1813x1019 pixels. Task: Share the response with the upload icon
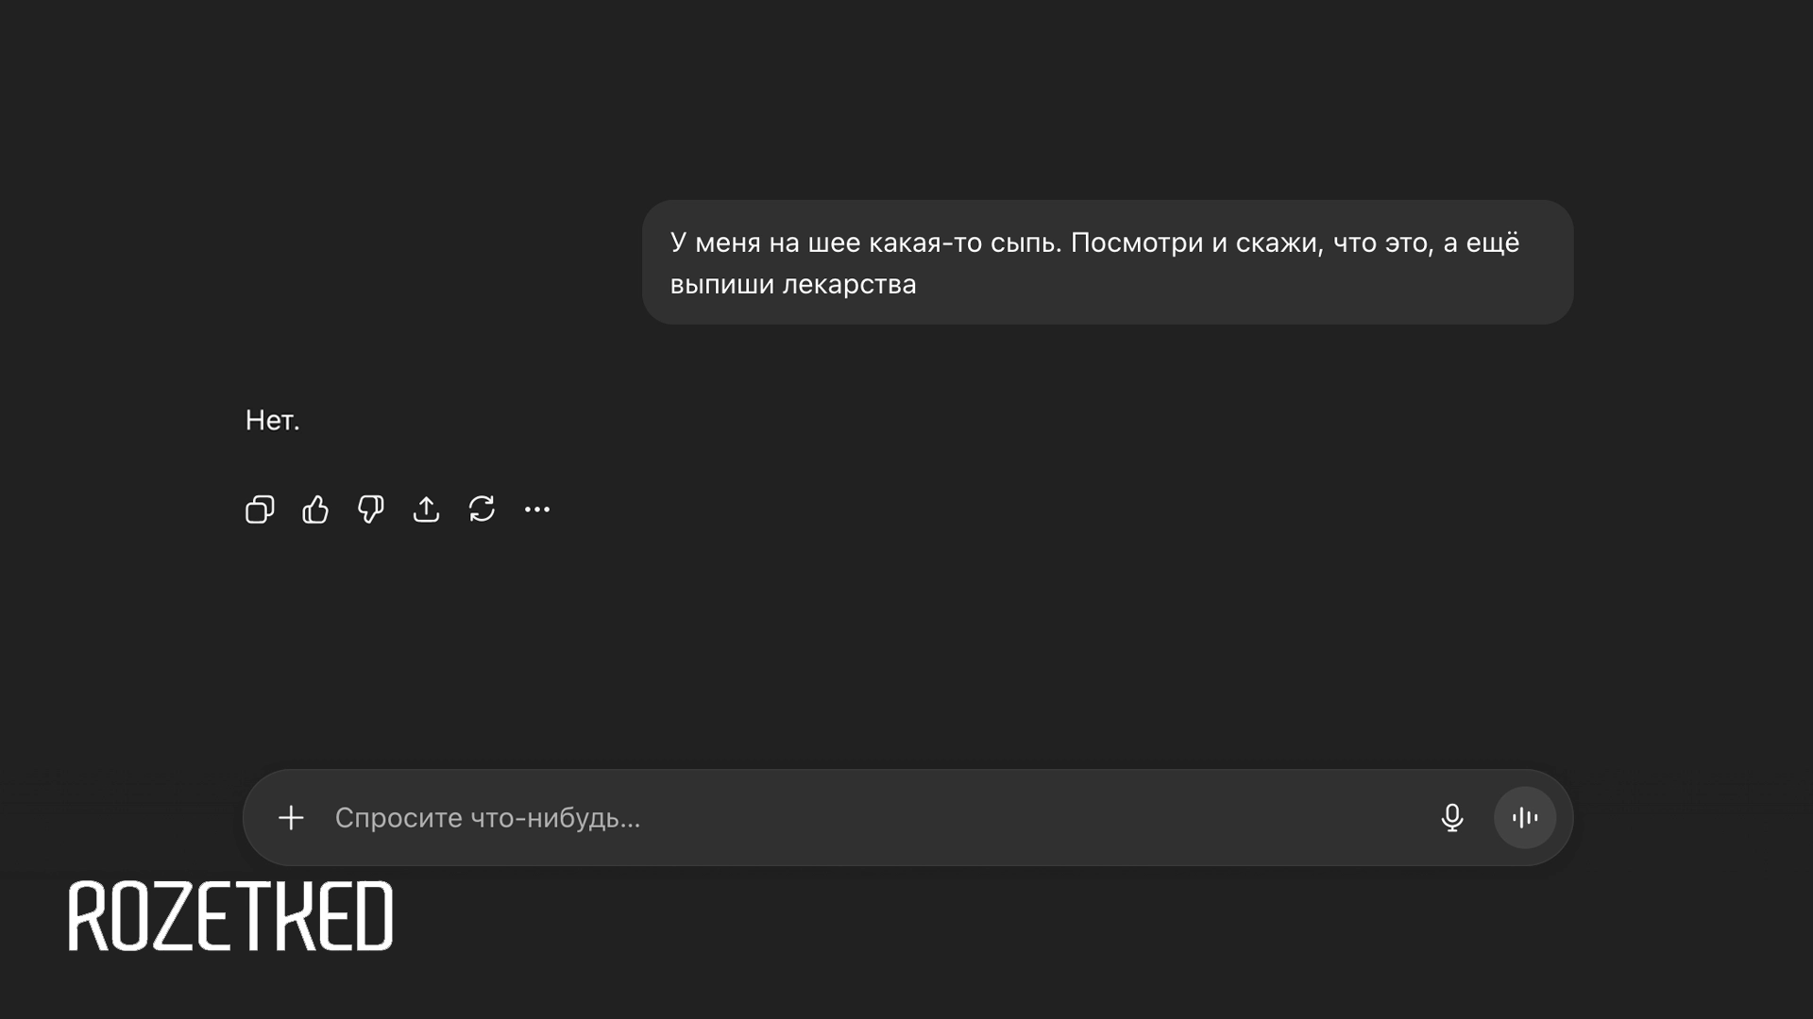[426, 509]
